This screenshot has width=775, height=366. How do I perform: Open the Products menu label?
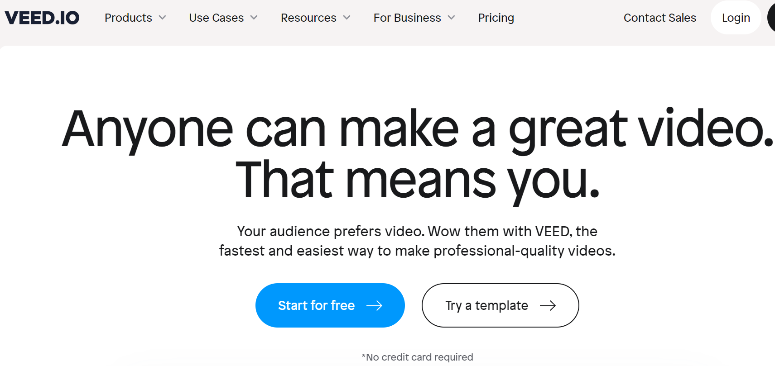point(128,18)
